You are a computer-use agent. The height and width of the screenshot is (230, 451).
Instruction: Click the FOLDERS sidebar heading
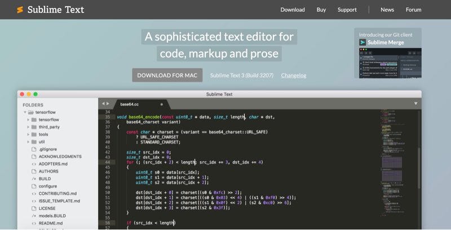[x=33, y=105]
